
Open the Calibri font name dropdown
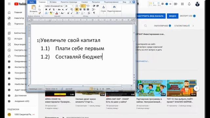click(64, 6)
